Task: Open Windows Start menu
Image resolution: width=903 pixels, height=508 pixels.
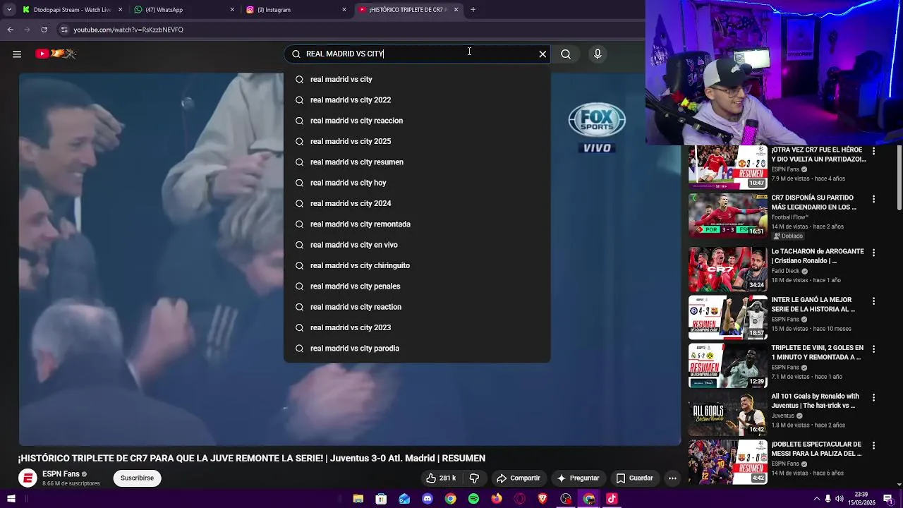Action: (11, 499)
